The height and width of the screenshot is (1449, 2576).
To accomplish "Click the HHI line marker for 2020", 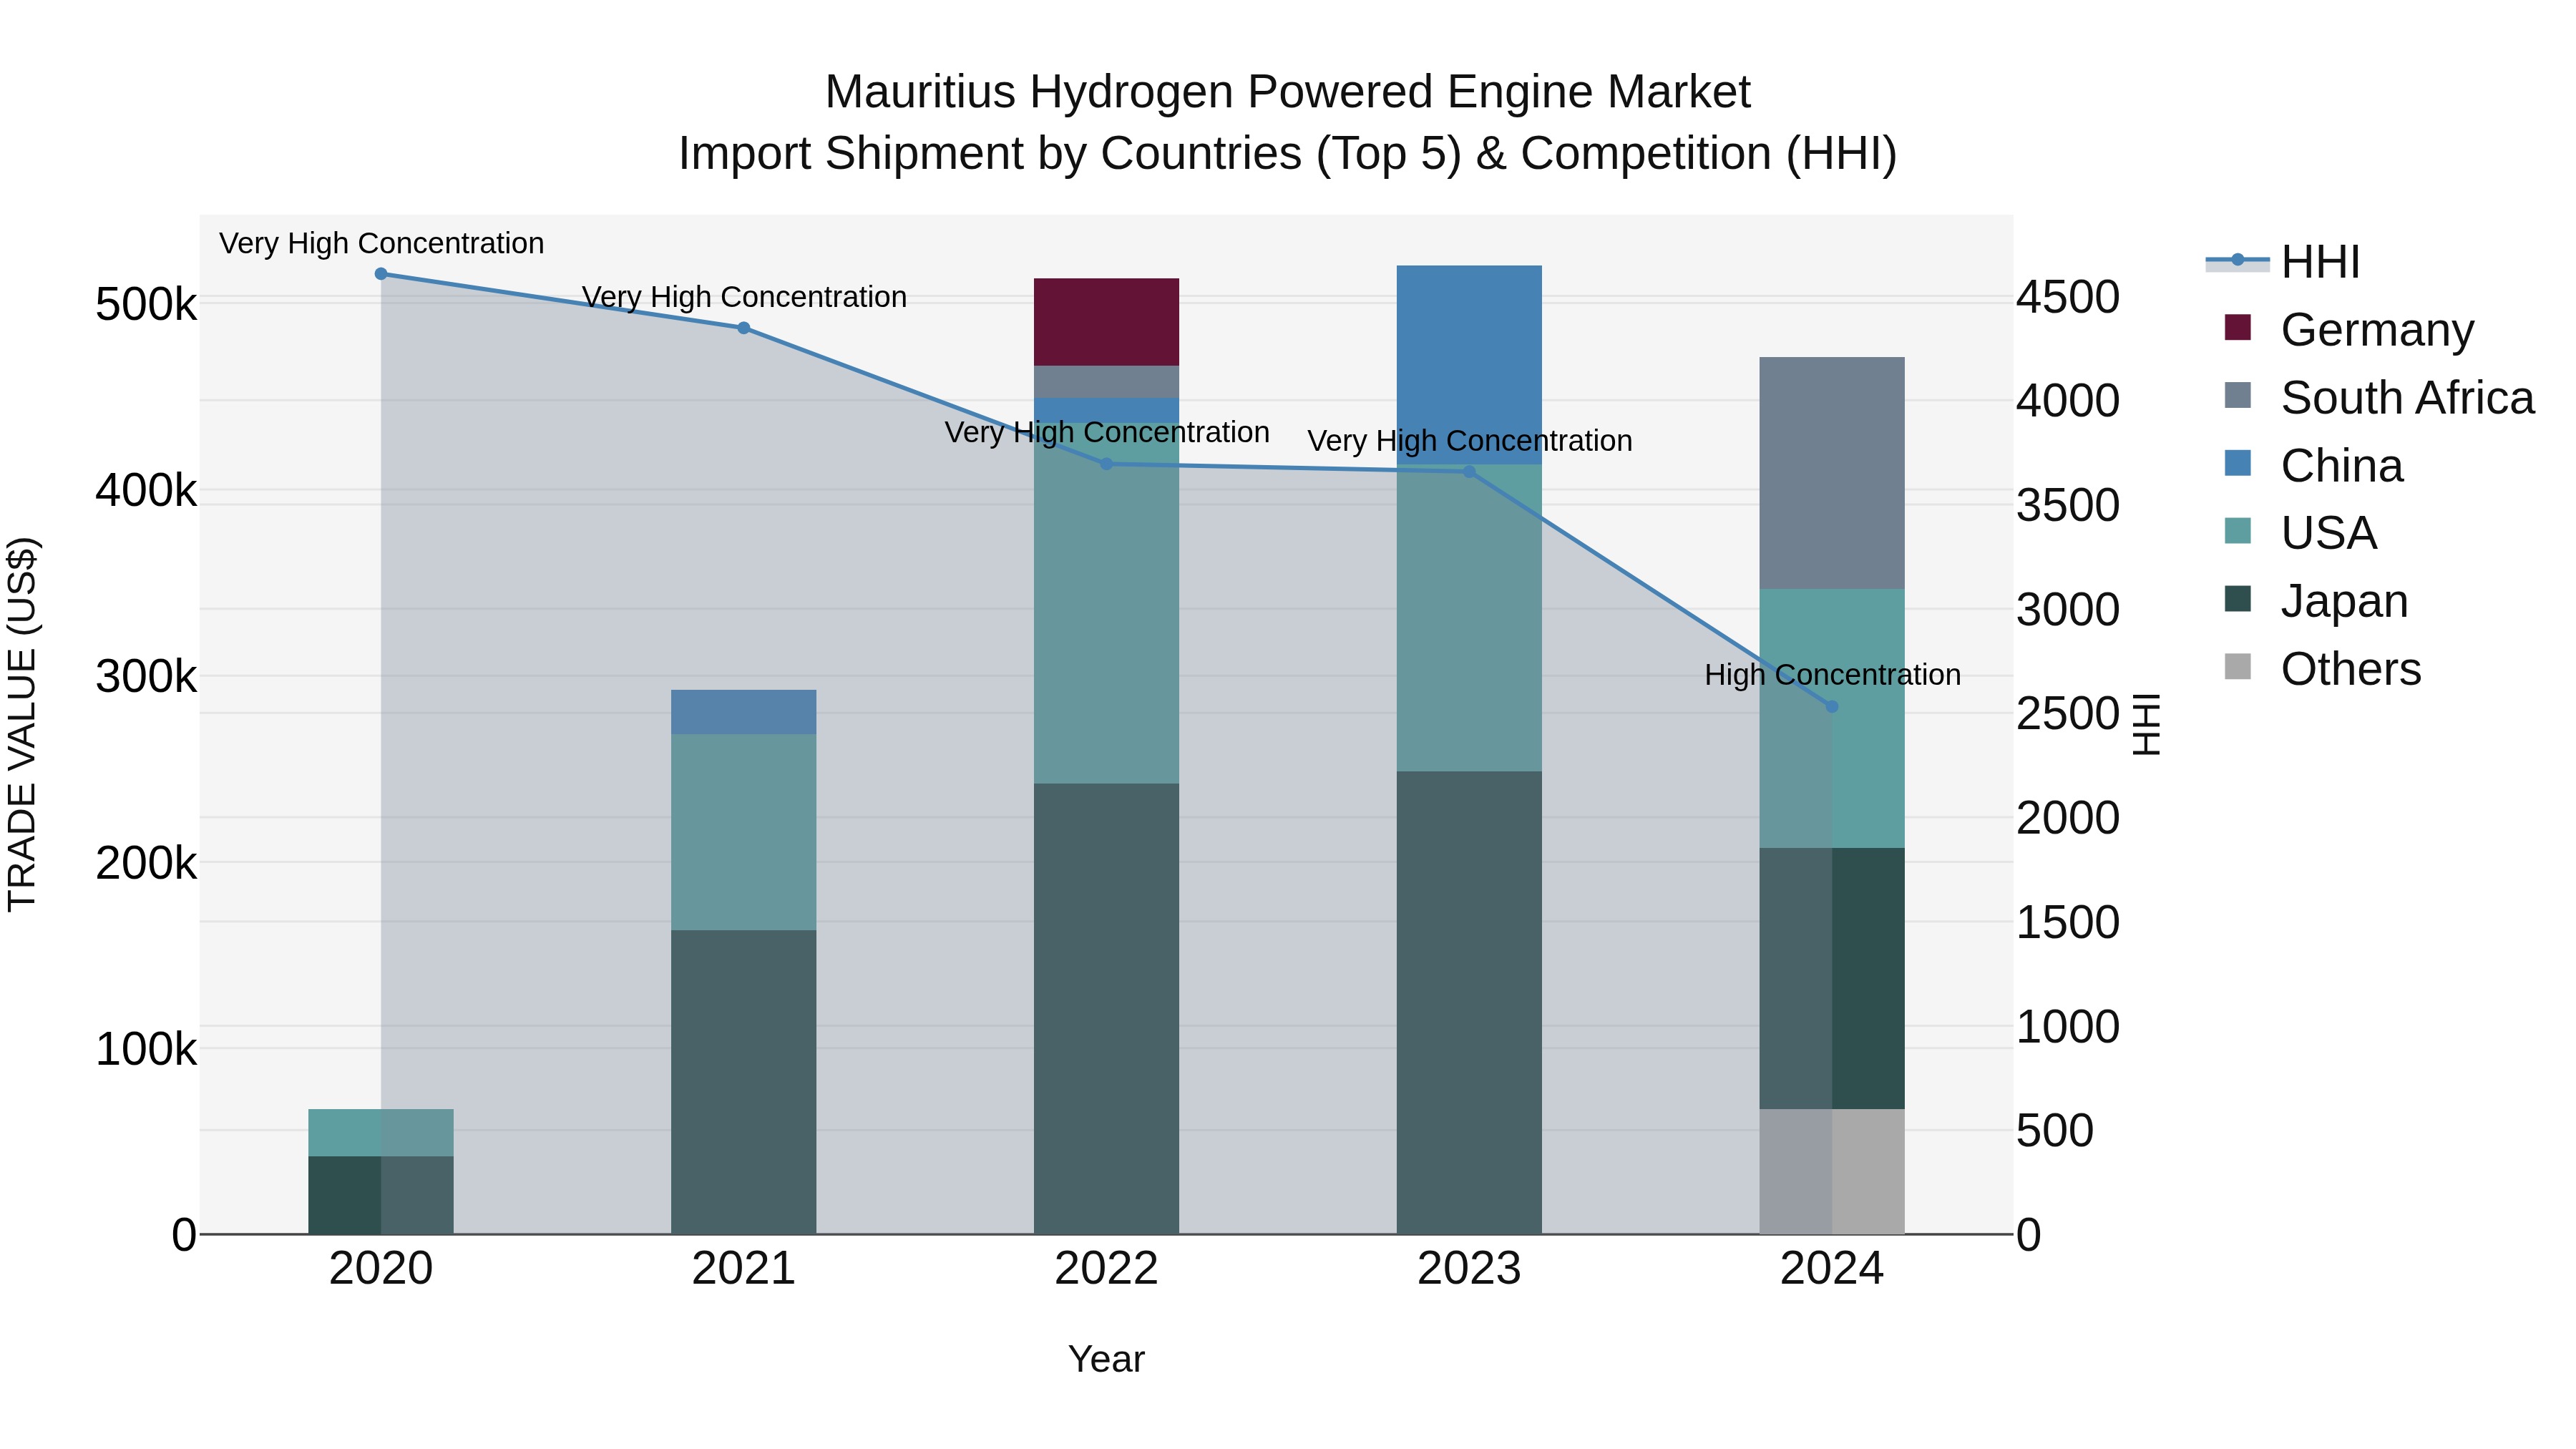I will click(381, 274).
